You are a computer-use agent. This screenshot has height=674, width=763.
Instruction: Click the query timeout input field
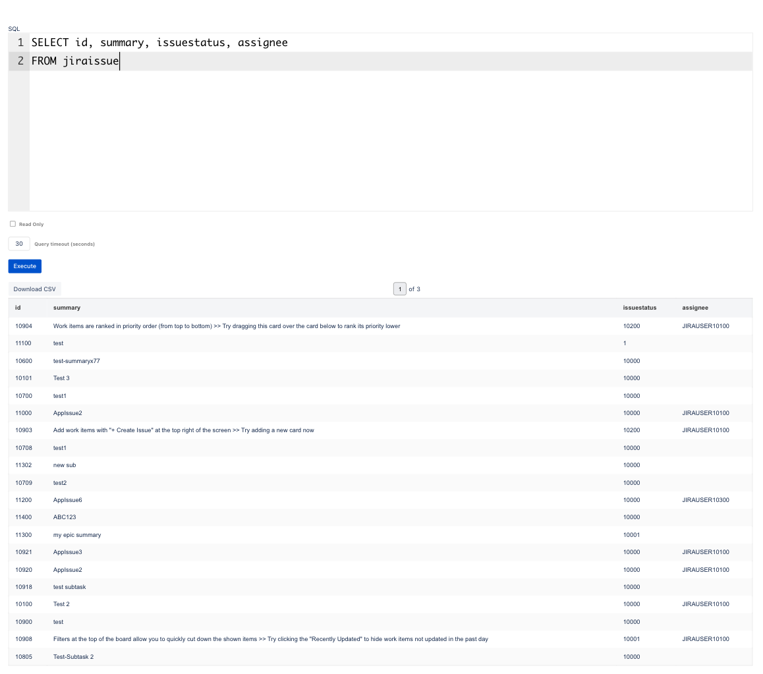click(19, 244)
